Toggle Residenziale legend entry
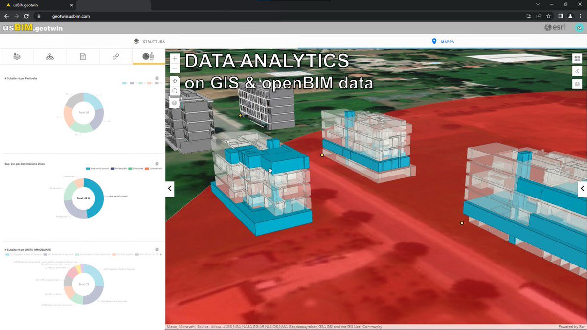Screen dimensions: 587x330 pyautogui.click(x=119, y=169)
